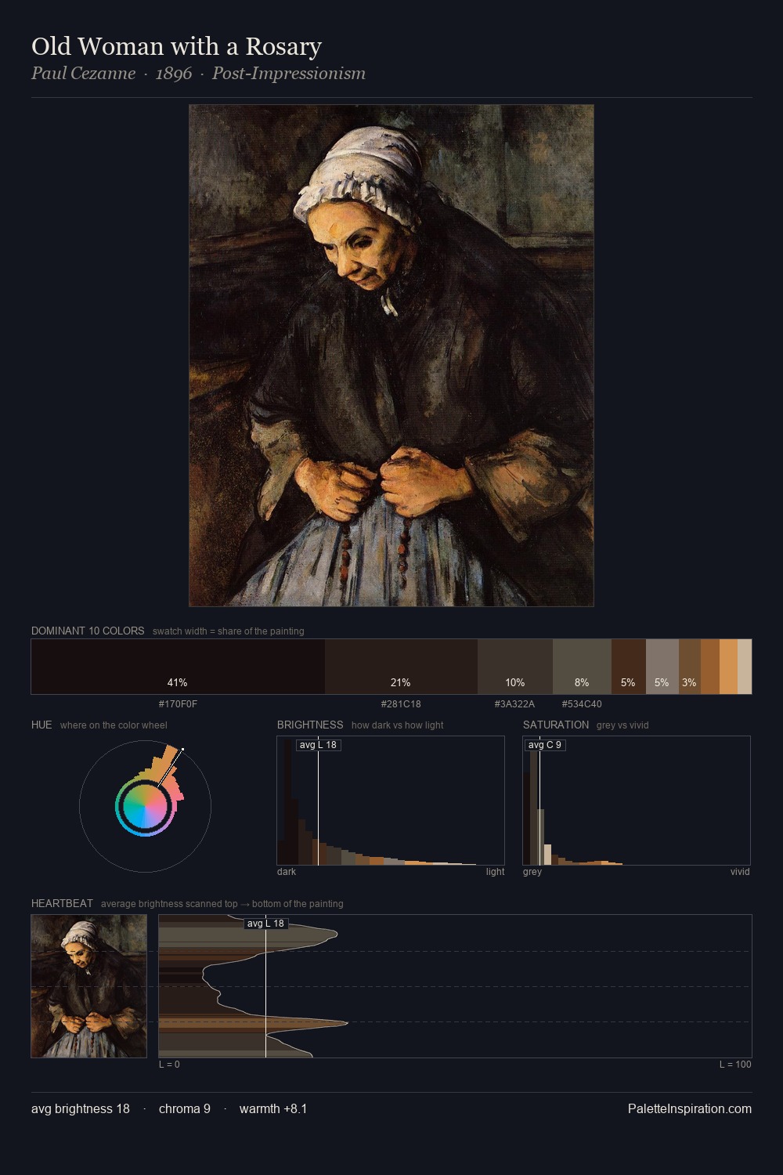
Task: Select the 41% darkest color swatch
Action: pyautogui.click(x=178, y=667)
